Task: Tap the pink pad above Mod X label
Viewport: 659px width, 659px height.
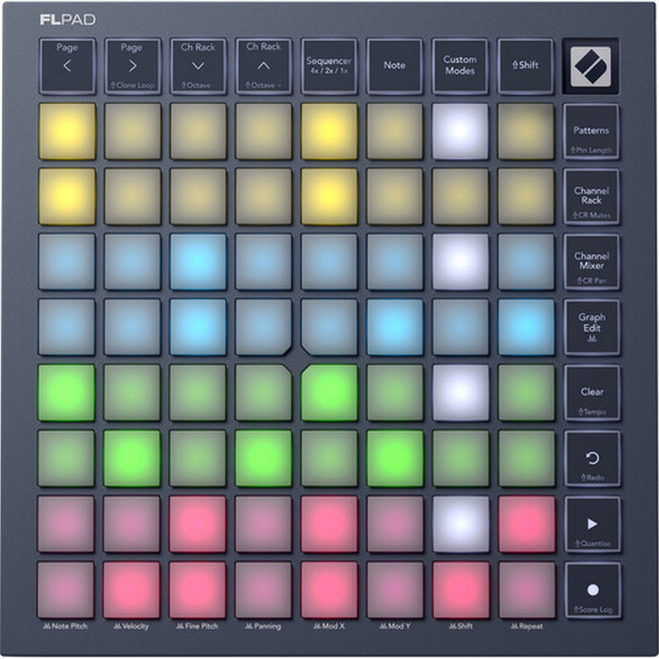Action: tap(329, 590)
